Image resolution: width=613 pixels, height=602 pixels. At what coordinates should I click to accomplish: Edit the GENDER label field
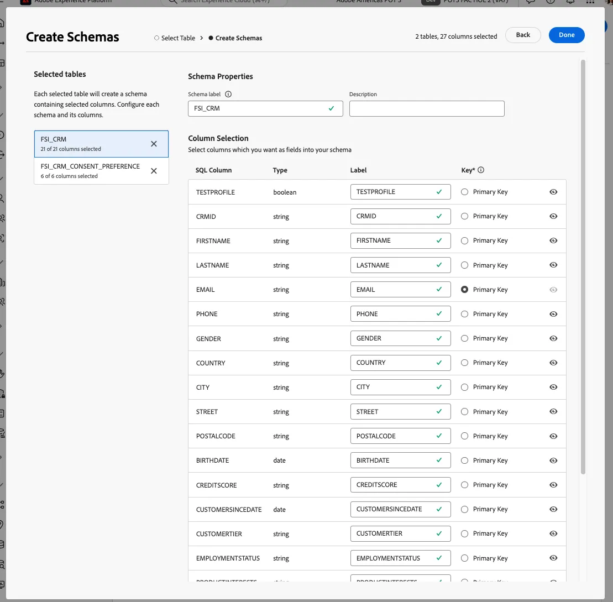pos(400,338)
